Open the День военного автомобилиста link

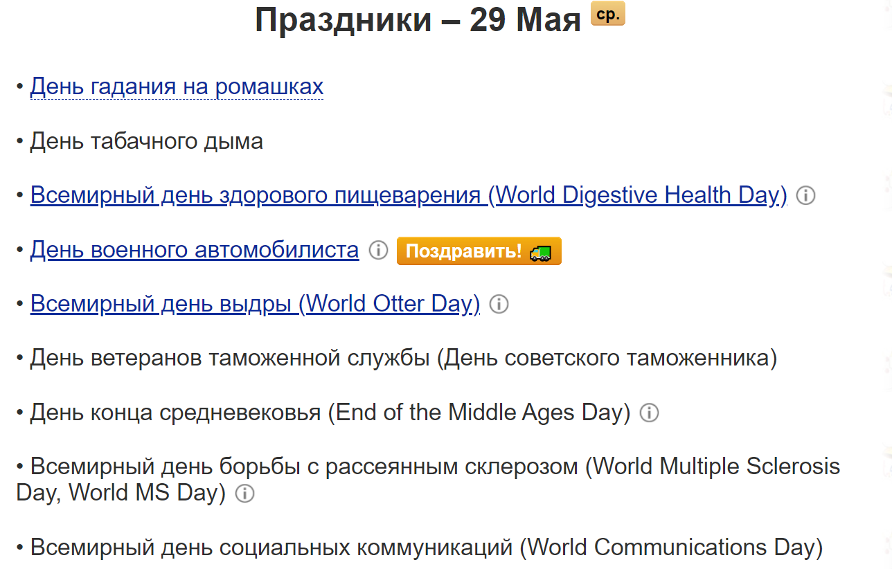(194, 251)
